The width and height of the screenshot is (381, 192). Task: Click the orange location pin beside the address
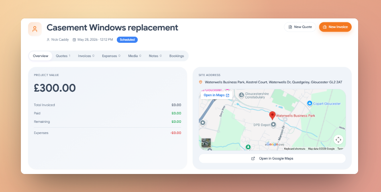tap(200, 82)
